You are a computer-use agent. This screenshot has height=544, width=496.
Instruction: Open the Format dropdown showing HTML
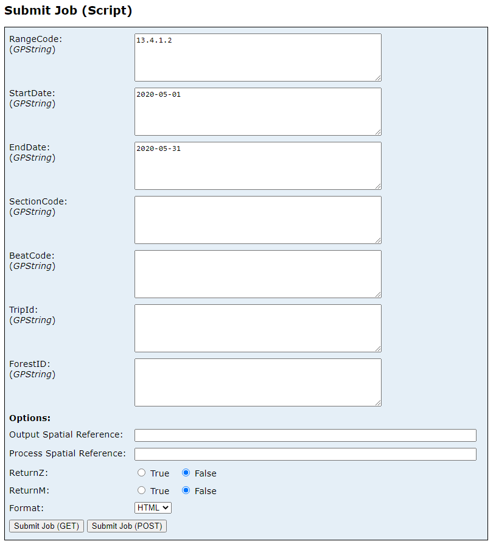coord(152,507)
